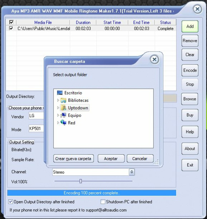Click the Stop button

click(190, 84)
